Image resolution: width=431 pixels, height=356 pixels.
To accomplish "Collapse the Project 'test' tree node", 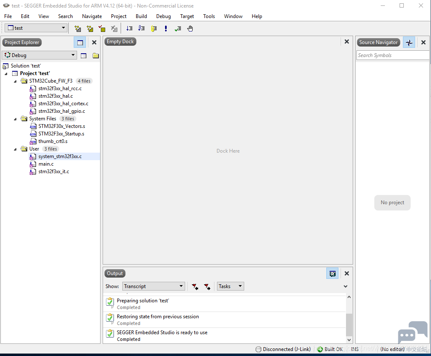I will [x=6, y=74].
